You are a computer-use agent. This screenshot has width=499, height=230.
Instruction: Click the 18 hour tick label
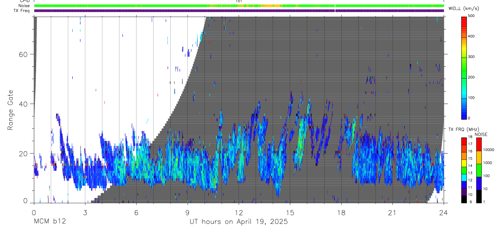341,213
